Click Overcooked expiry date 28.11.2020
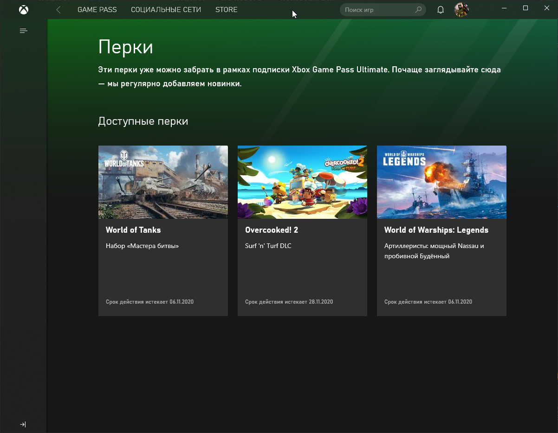 click(x=289, y=302)
